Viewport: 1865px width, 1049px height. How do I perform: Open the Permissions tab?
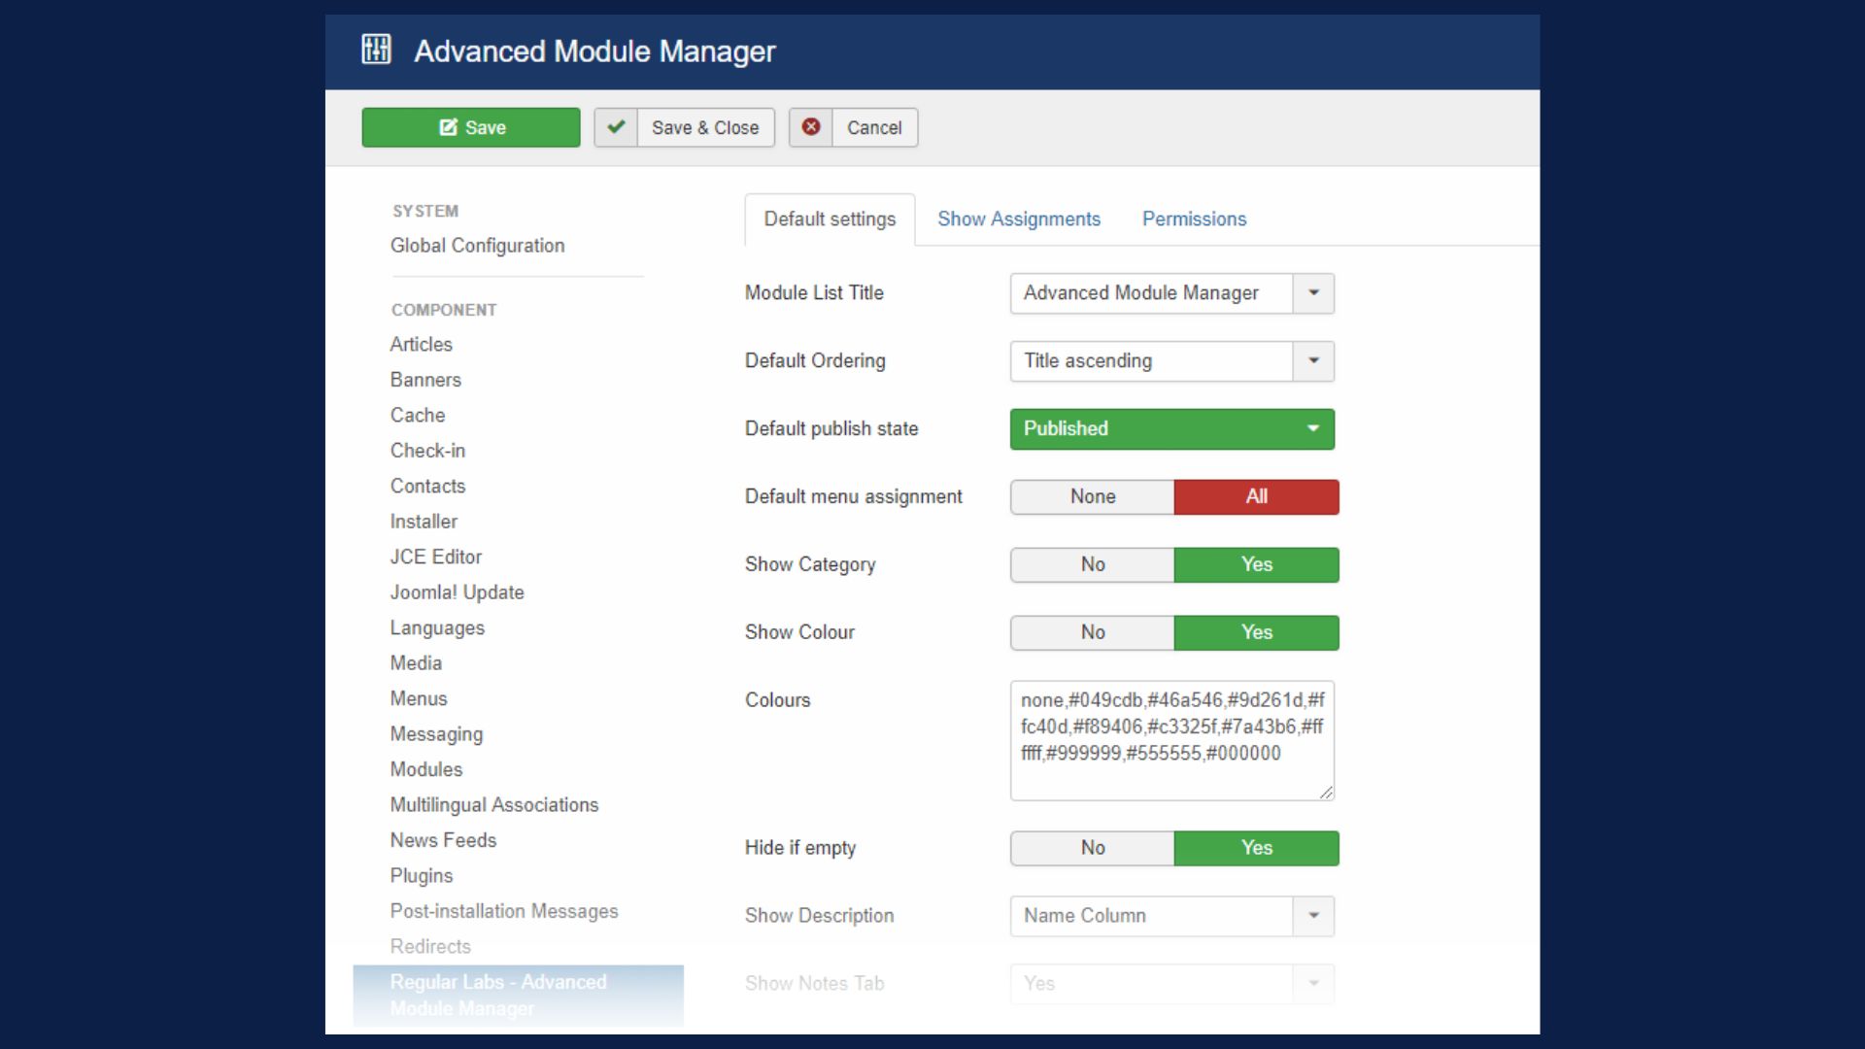pos(1194,220)
